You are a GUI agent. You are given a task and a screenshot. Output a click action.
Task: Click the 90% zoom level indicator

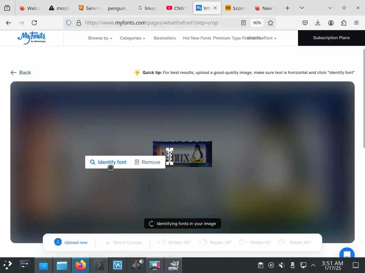[257, 23]
